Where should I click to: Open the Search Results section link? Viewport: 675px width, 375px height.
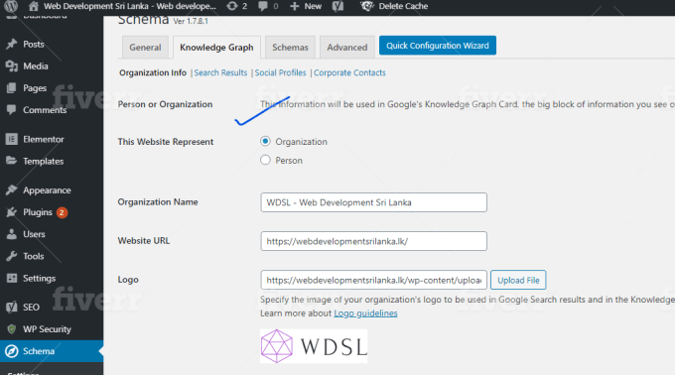point(220,72)
